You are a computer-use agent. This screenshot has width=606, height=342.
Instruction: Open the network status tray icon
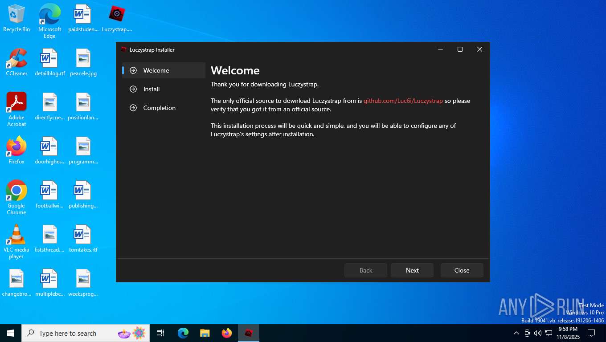[x=549, y=333]
